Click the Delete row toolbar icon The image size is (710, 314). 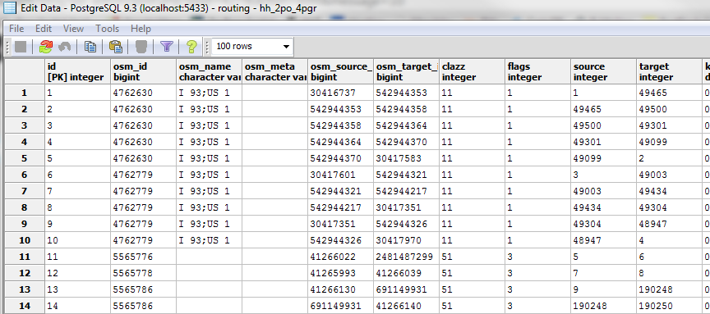[141, 47]
